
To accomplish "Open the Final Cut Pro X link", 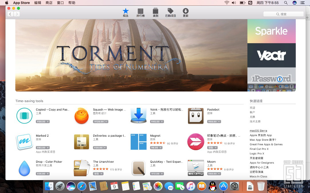I will [259, 149].
